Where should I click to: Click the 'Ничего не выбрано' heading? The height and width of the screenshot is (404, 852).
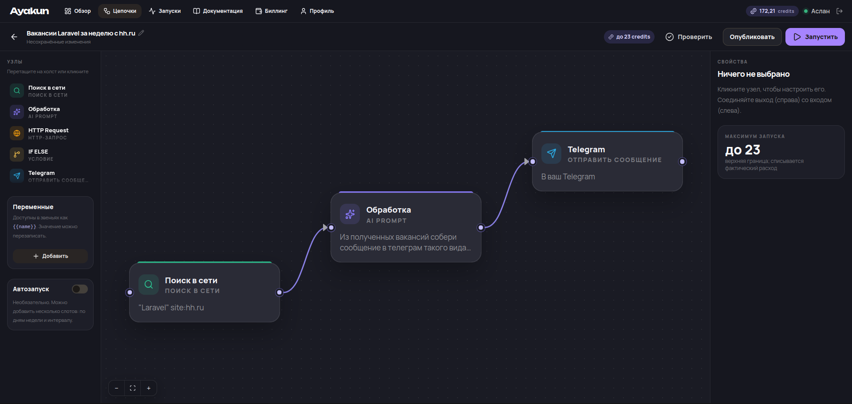(753, 74)
